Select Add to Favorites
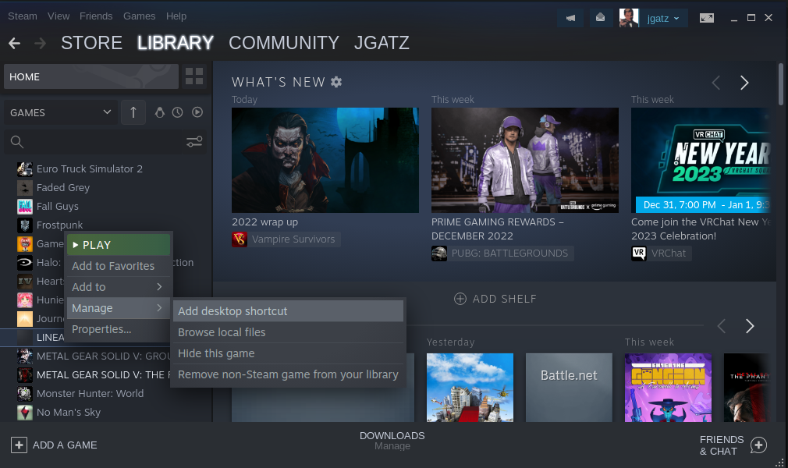 pyautogui.click(x=119, y=266)
